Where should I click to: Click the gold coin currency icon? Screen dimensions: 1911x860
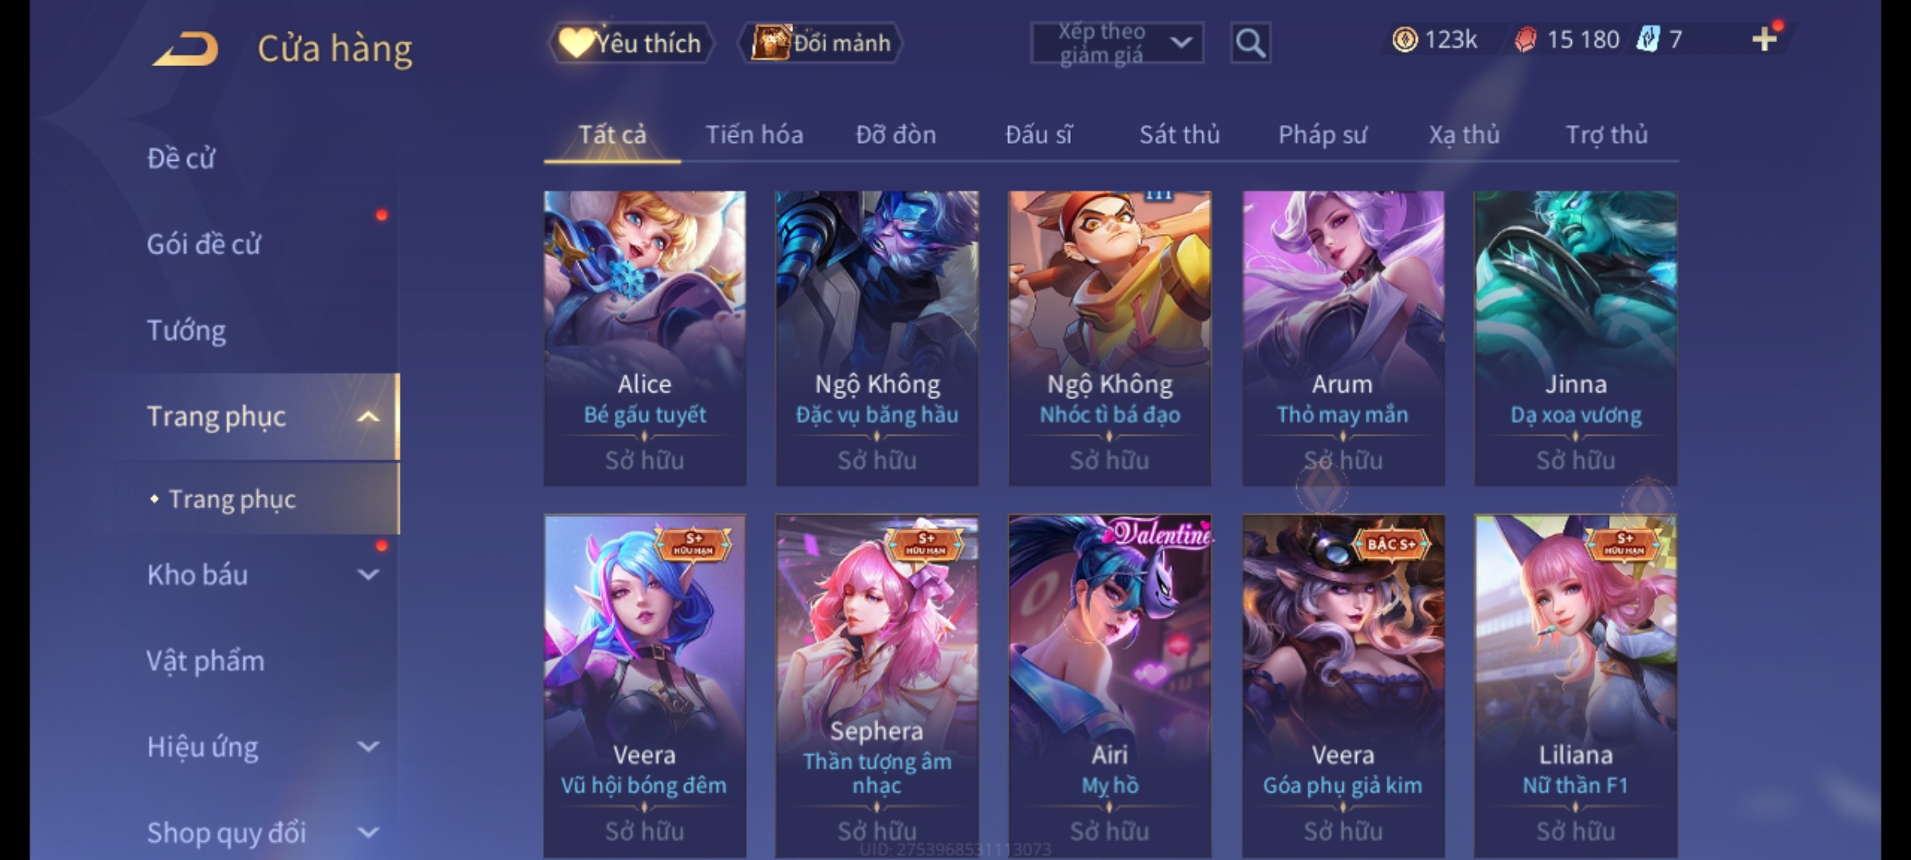(x=1405, y=39)
